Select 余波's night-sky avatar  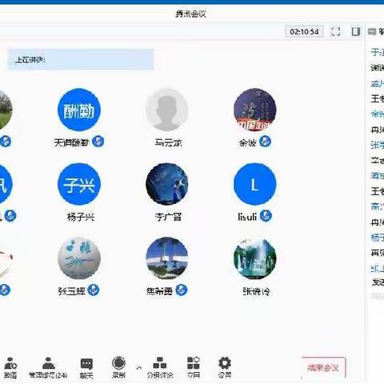pos(255,110)
